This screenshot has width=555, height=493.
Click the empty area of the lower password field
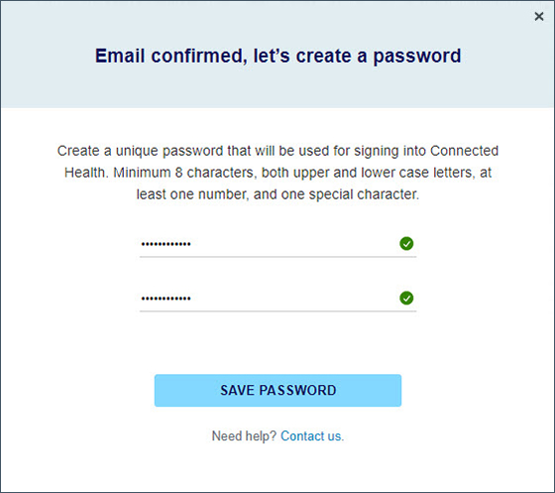tap(293, 299)
